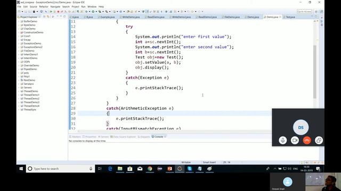The height and width of the screenshot is (191, 341).
Task: Open the New dropdown arrow in toolbar
Action: pyautogui.click(x=22, y=12)
